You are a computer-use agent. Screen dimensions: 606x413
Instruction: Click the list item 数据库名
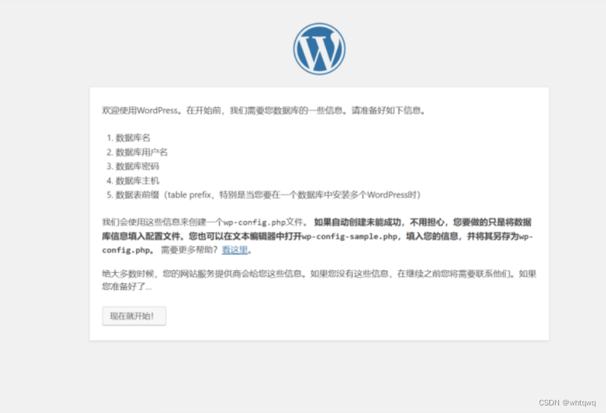133,138
